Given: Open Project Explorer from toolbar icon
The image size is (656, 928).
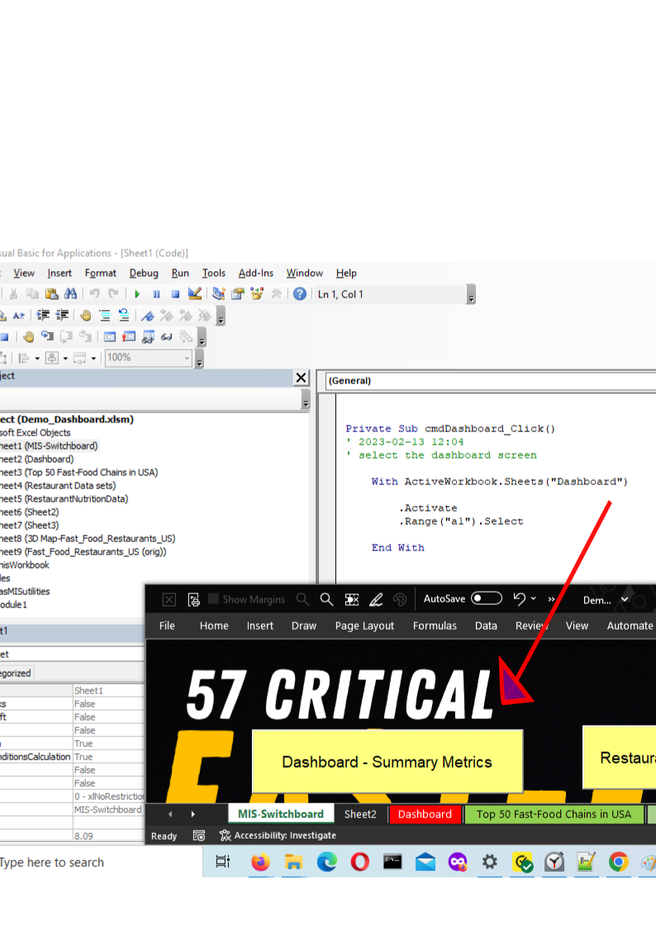Looking at the screenshot, I should pyautogui.click(x=219, y=294).
